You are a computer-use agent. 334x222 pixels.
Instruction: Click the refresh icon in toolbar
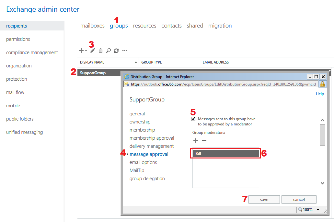click(116, 51)
